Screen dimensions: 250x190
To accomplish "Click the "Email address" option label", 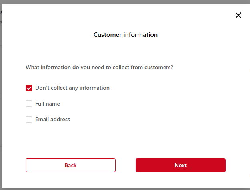I will [x=52, y=120].
